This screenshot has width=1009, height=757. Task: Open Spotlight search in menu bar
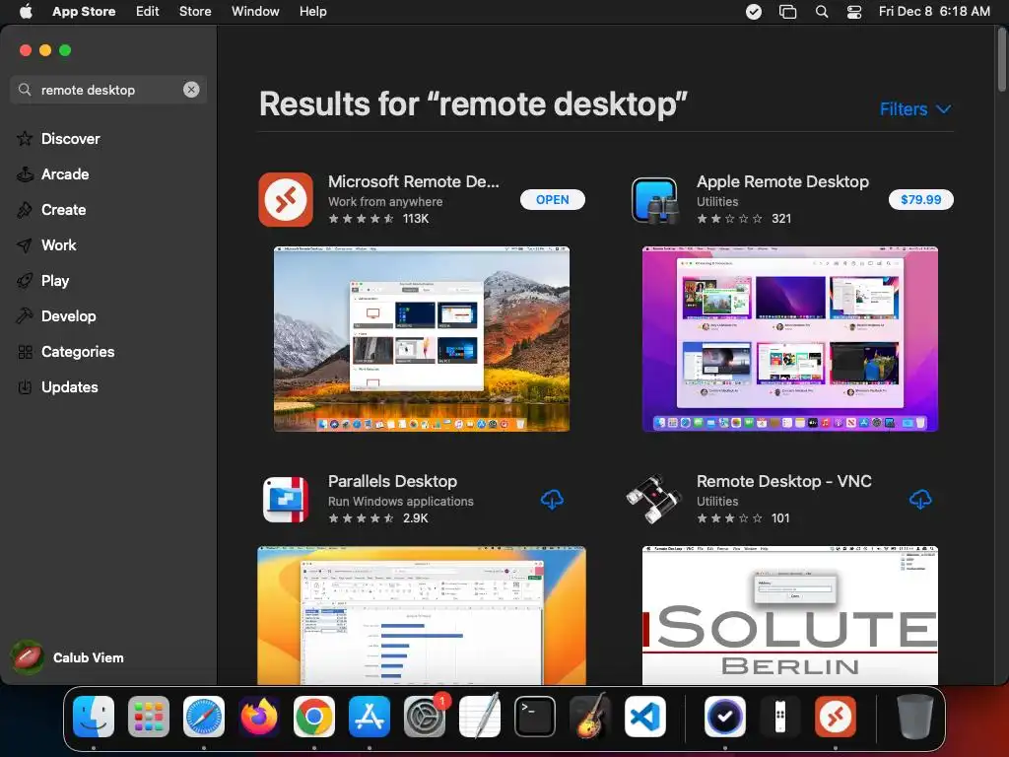(x=822, y=12)
